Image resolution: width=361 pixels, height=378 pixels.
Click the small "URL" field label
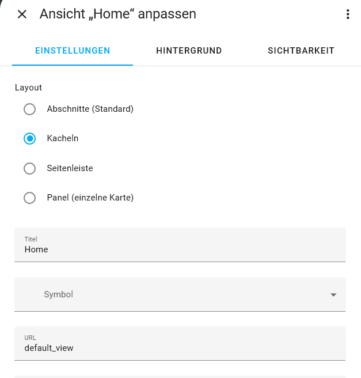click(x=31, y=337)
